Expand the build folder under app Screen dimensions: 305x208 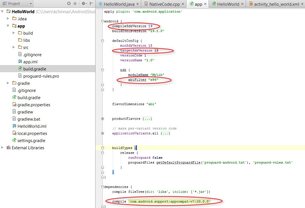(x=14, y=33)
